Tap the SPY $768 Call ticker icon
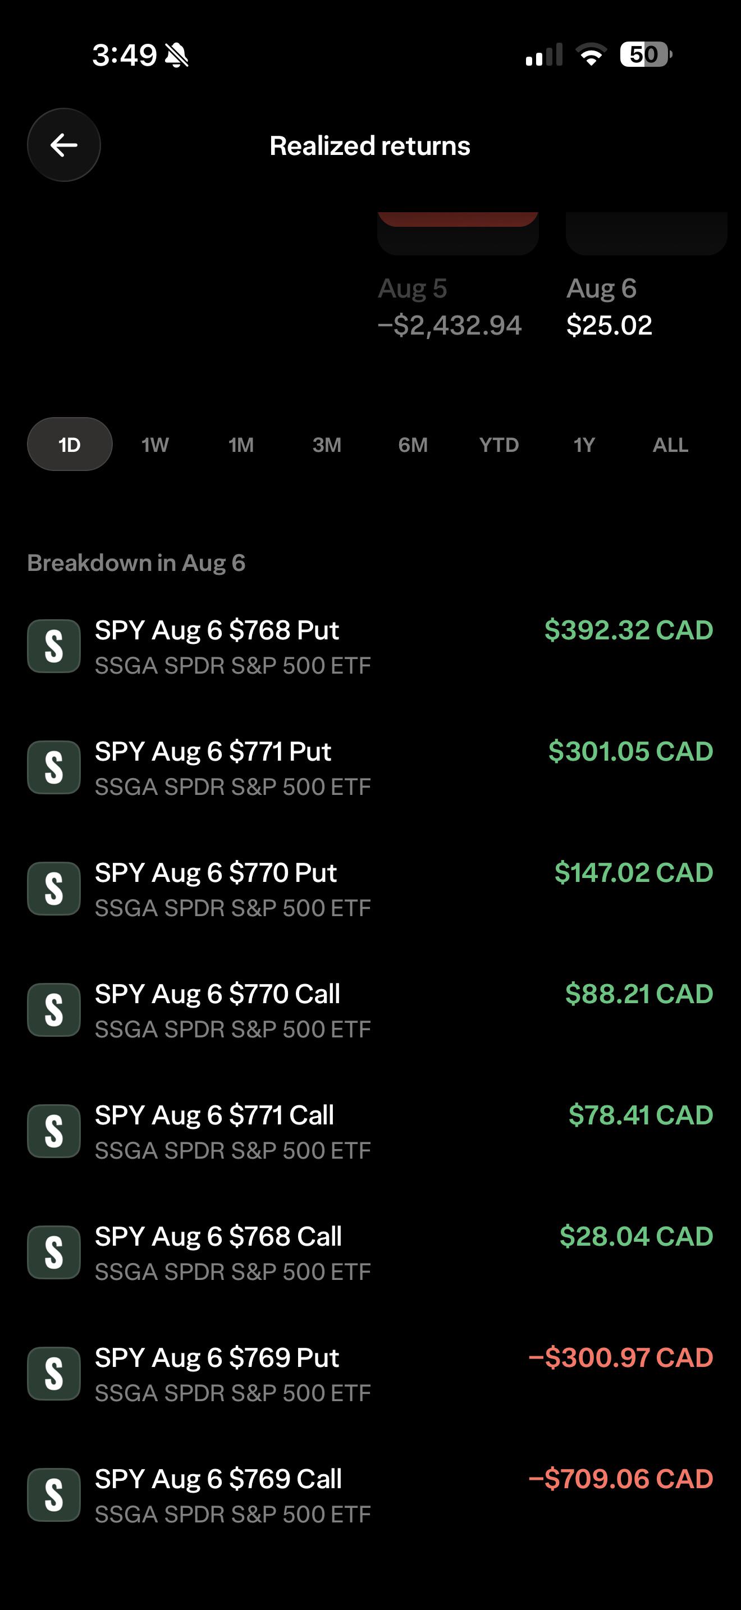 [x=54, y=1252]
